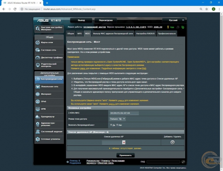This screenshot has width=223, height=171.
Task: Click the FAQ search magnifier icon
Action: tap(183, 162)
